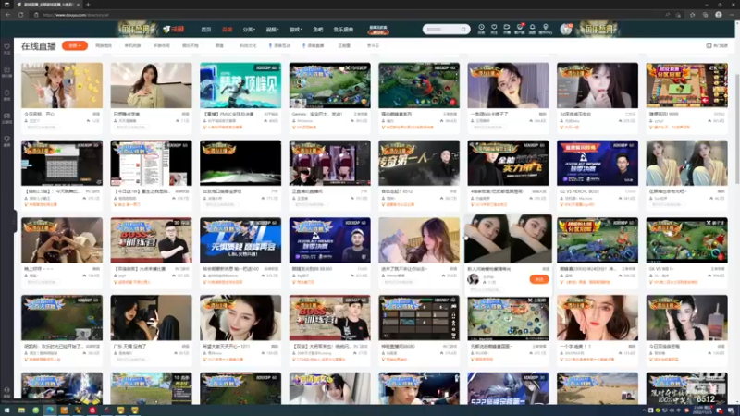Open the 消息 notification bell icon
Image resolution: width=740 pixels, height=416 pixels.
coord(533,29)
